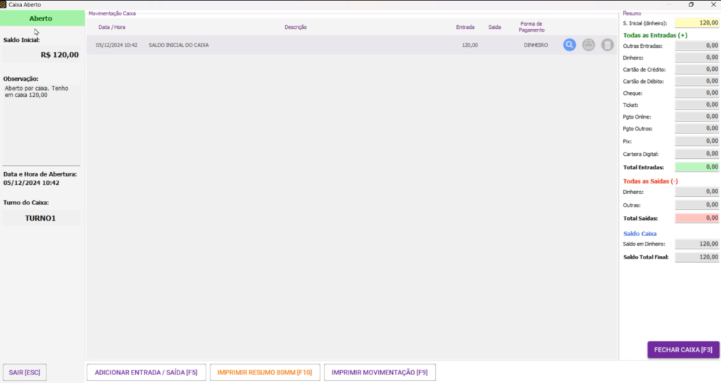The width and height of the screenshot is (721, 383).
Task: Click the TURNO1 field under Turno do Caixa
Action: (41, 218)
